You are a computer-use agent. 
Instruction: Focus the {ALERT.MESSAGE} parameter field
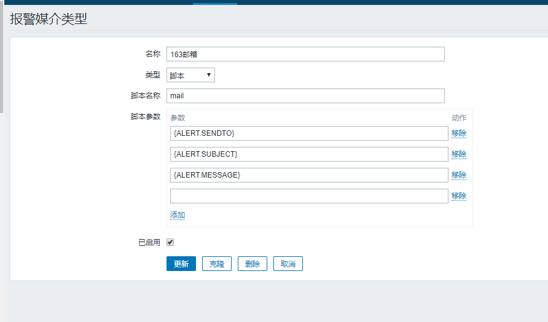pyautogui.click(x=309, y=175)
